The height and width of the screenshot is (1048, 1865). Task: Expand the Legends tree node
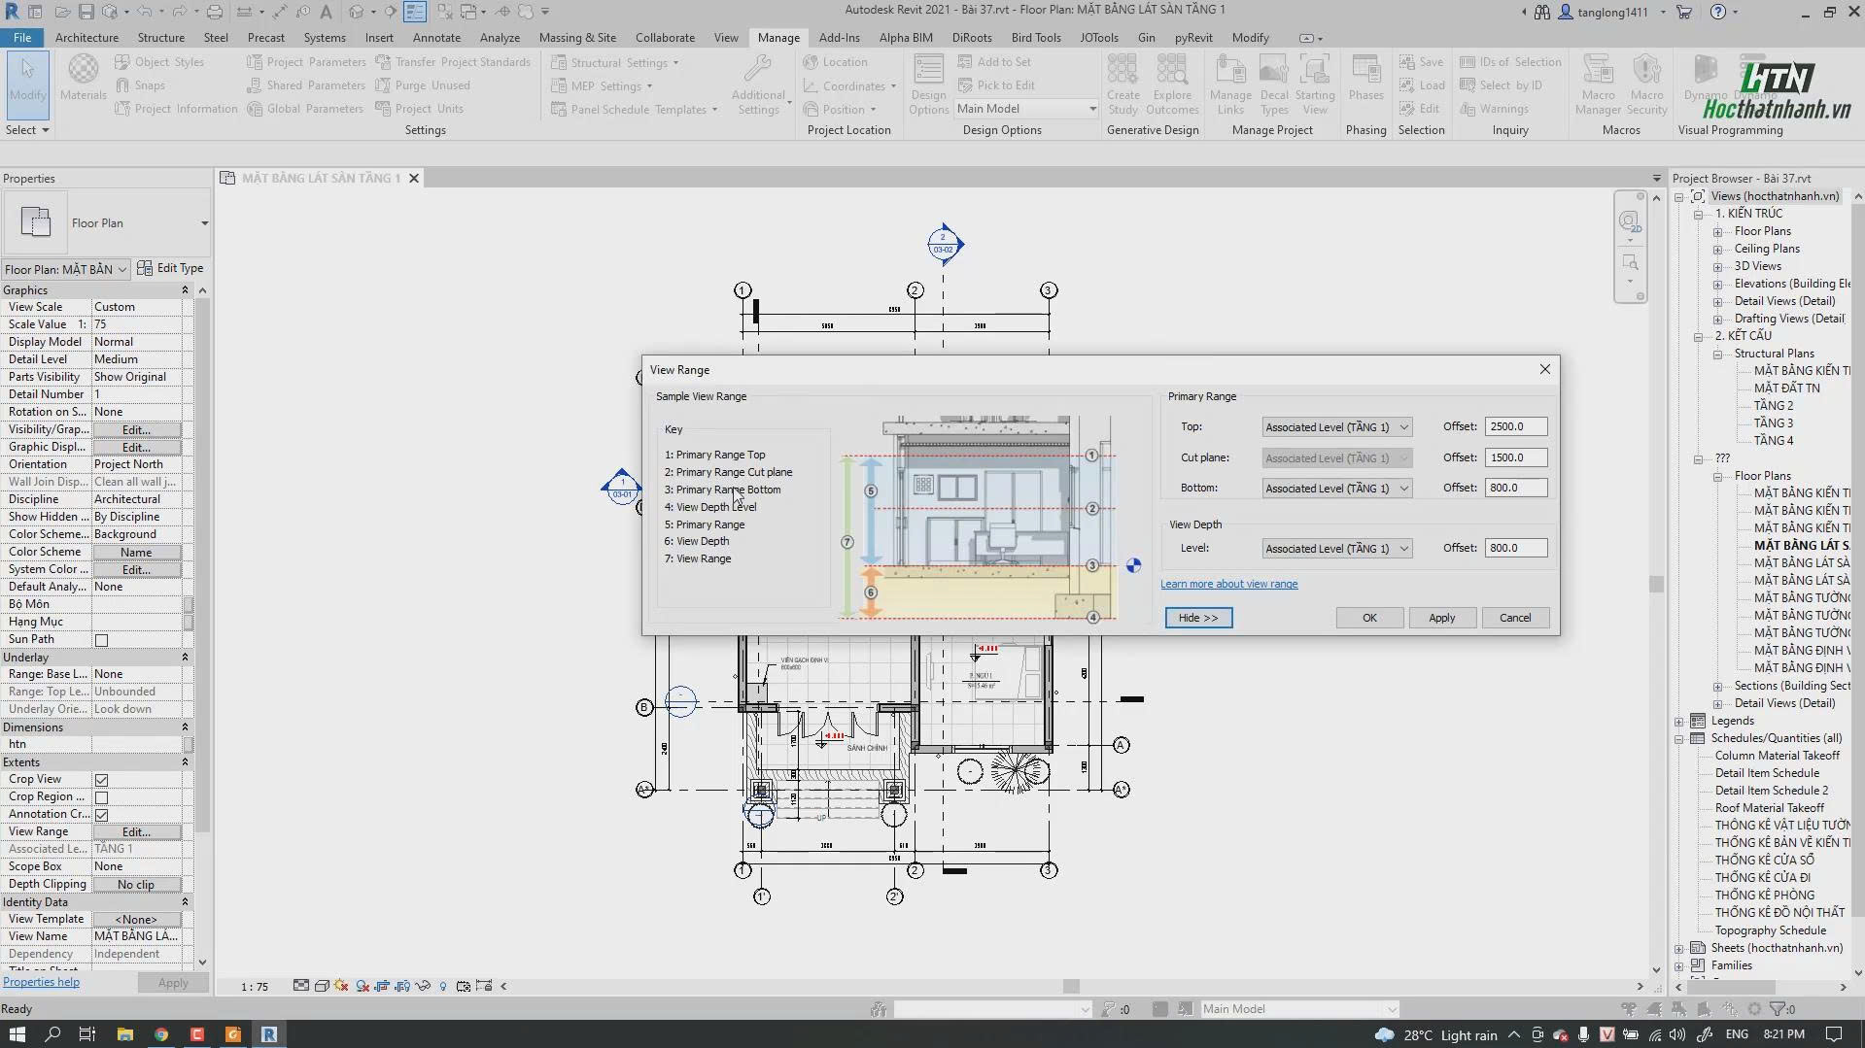1679,722
